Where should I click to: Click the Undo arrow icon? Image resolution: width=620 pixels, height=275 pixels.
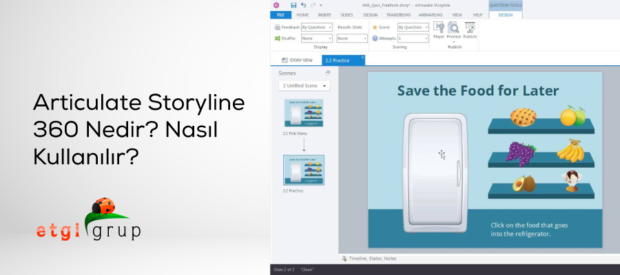pos(304,5)
